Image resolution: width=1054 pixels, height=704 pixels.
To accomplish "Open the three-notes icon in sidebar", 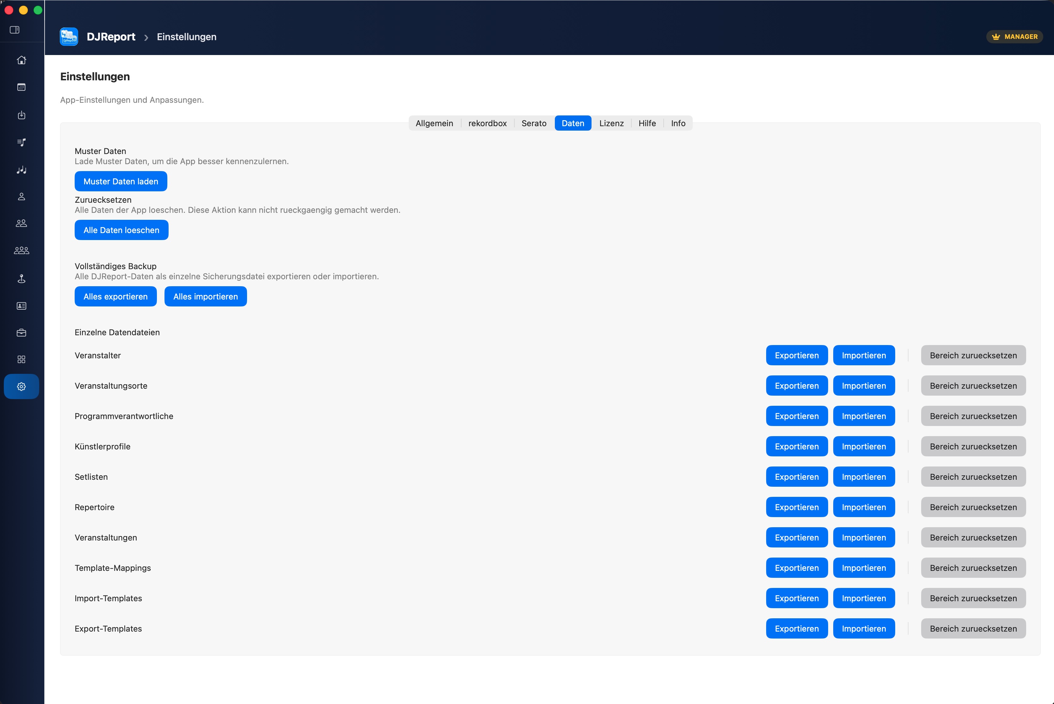I will (21, 170).
